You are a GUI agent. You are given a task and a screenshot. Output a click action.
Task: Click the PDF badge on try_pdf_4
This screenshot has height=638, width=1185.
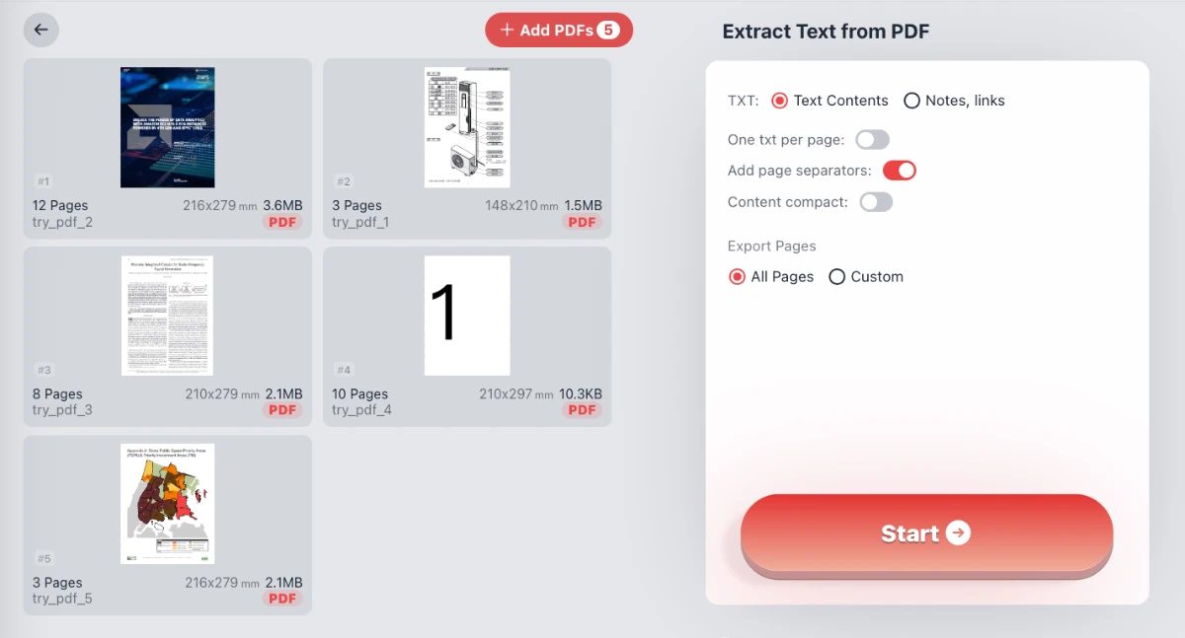point(582,410)
